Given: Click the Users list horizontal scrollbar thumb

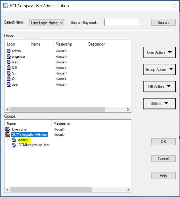Looking at the screenshot, I should click(x=58, y=109).
